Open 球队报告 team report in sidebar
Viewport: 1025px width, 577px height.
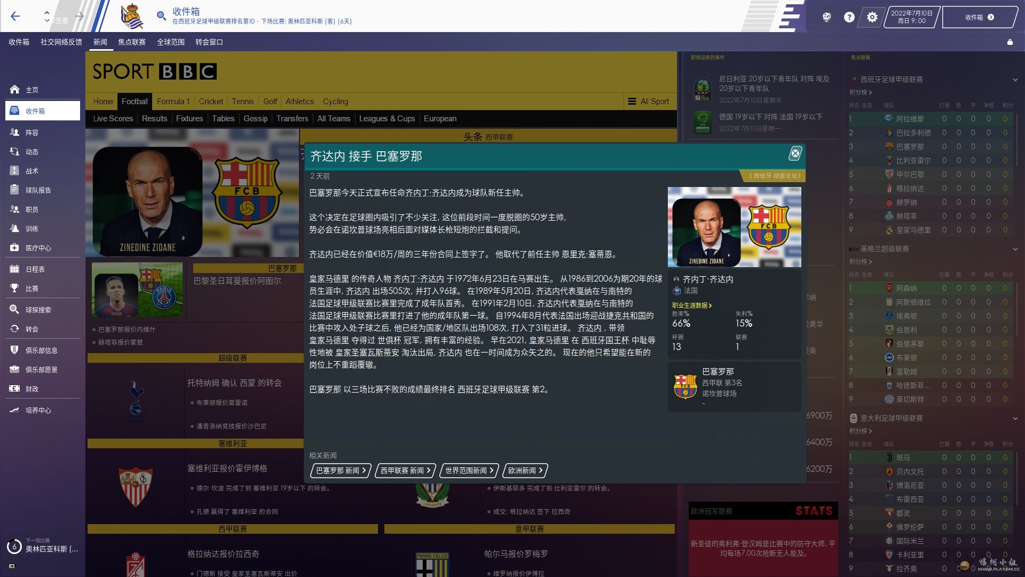[43, 190]
